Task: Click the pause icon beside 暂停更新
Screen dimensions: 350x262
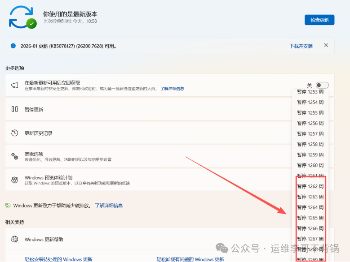Action: 14,109
